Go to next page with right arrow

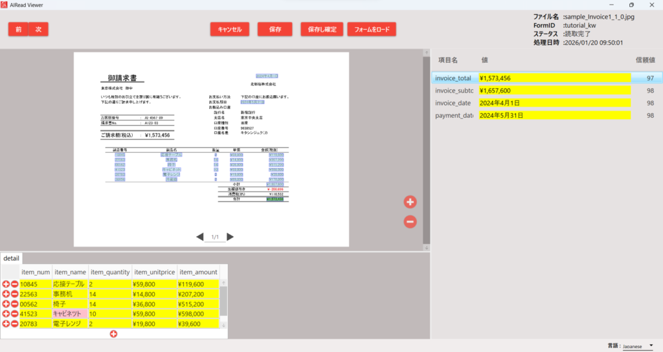click(230, 237)
